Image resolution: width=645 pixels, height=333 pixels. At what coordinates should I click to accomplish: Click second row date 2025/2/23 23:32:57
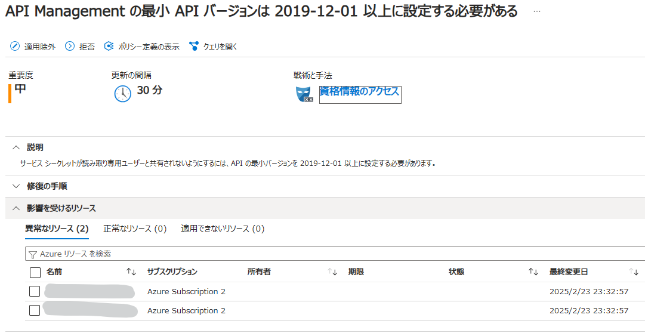[589, 310]
